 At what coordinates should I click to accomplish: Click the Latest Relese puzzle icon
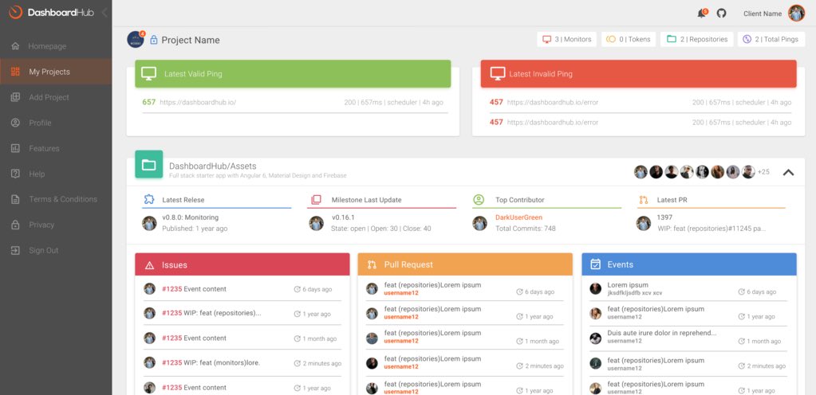(149, 200)
